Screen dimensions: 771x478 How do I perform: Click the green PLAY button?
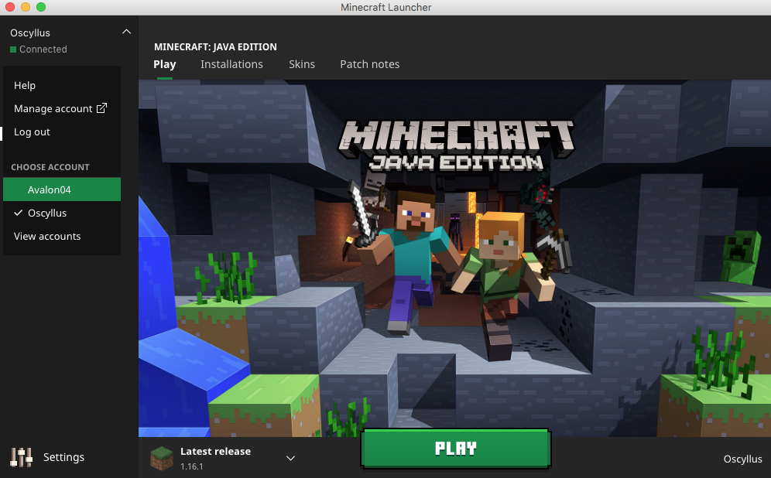pyautogui.click(x=456, y=448)
